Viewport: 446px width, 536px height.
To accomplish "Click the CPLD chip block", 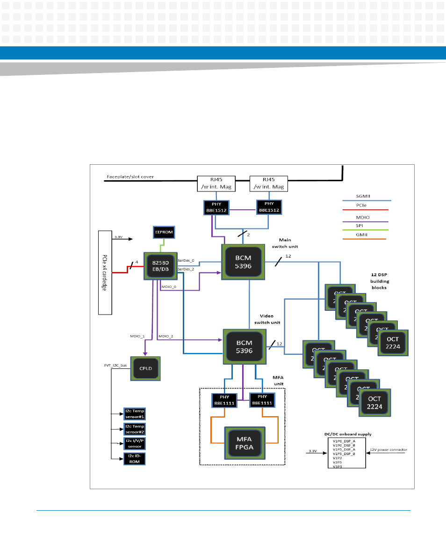I will tap(145, 368).
